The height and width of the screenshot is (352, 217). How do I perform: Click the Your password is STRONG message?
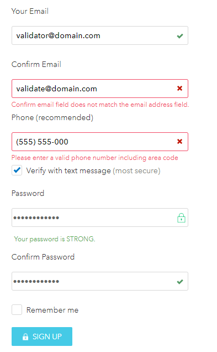pyautogui.click(x=55, y=239)
